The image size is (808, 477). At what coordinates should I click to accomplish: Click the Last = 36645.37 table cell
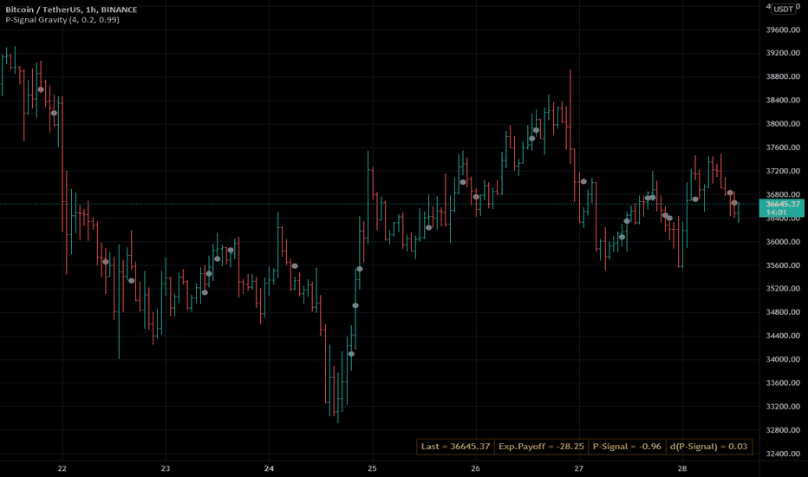point(455,447)
